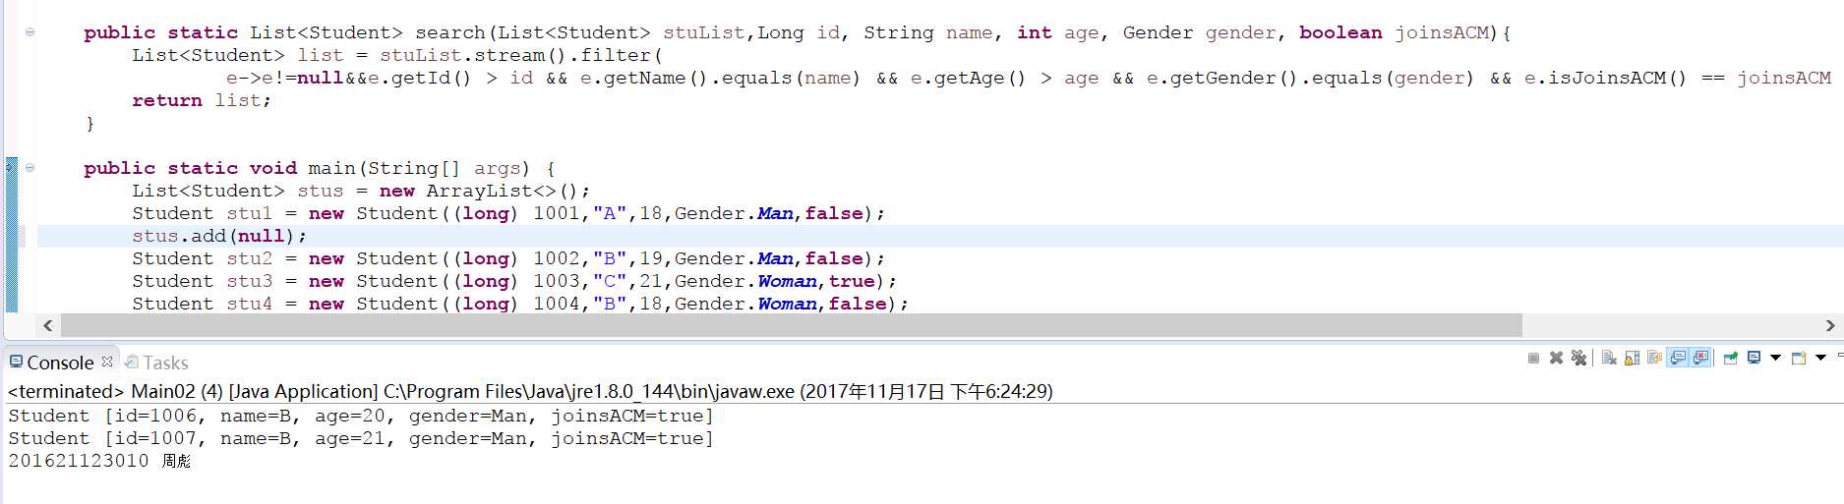
Task: Switch to the Console tab
Action: (x=60, y=363)
